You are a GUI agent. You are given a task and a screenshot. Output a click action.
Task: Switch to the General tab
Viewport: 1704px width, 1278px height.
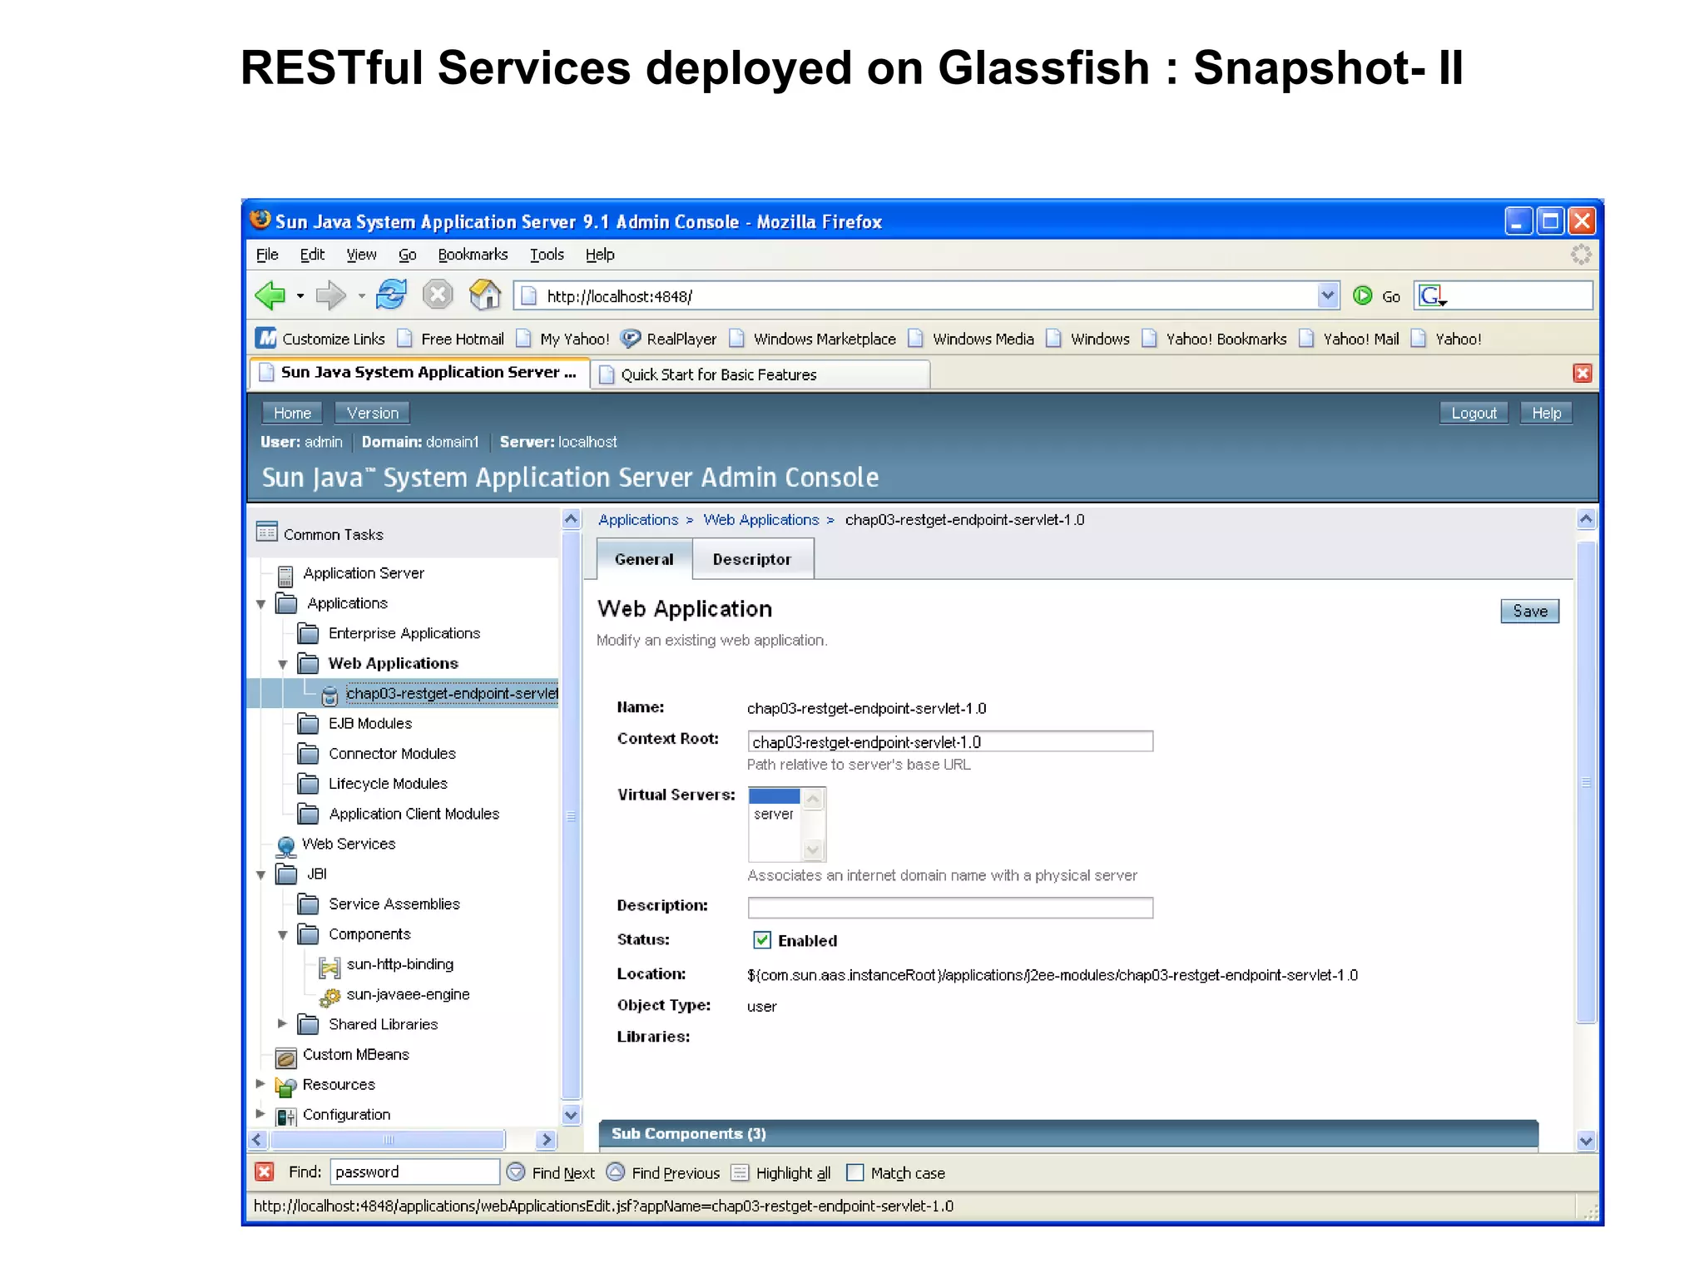pyautogui.click(x=644, y=559)
